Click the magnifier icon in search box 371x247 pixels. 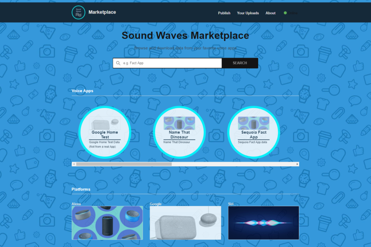click(x=118, y=63)
